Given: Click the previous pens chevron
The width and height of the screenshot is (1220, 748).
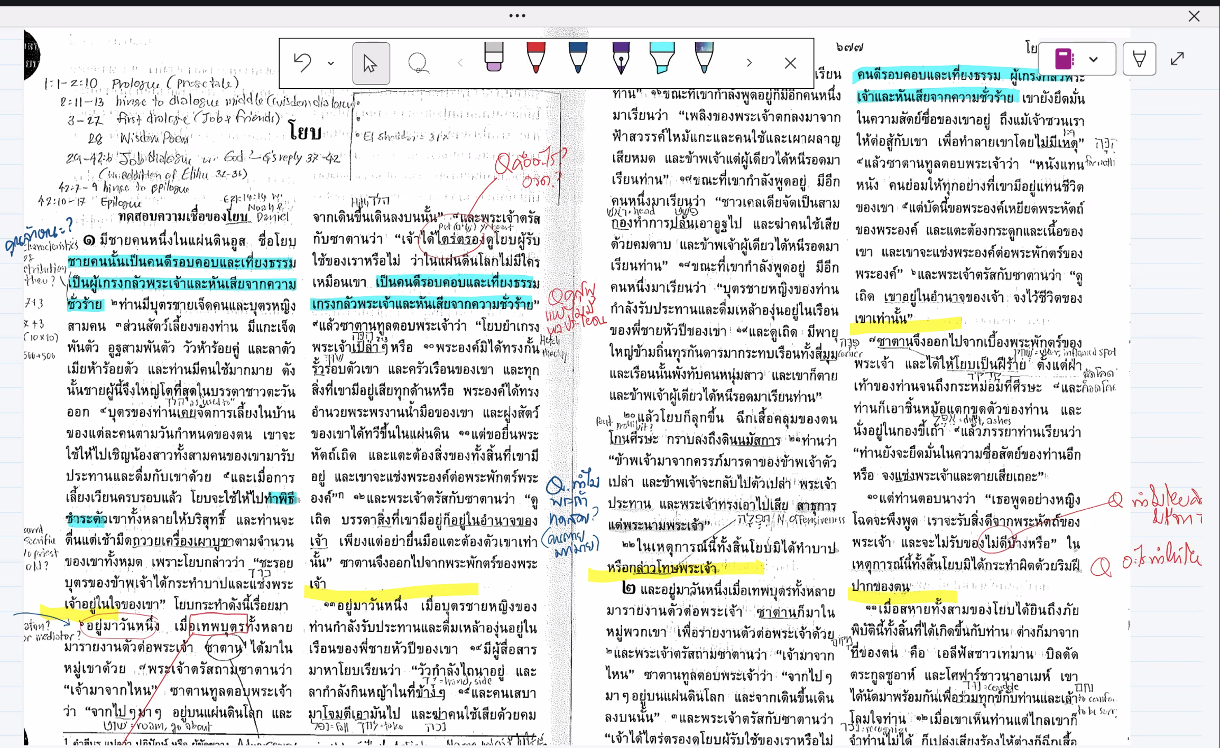Looking at the screenshot, I should pos(460,63).
